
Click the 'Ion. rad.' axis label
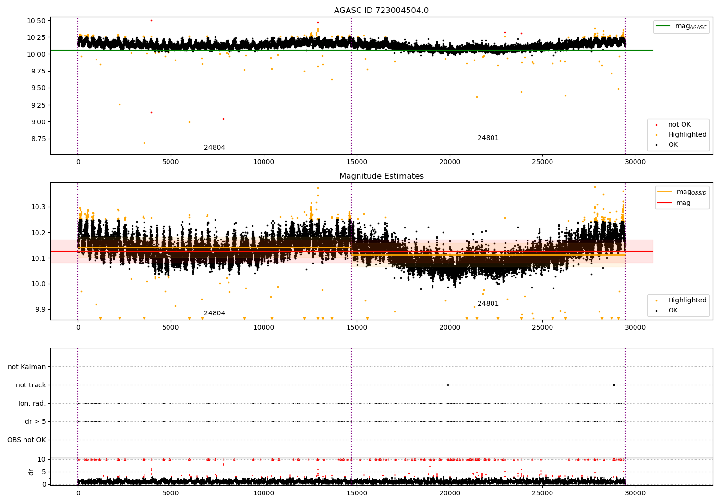tap(32, 403)
